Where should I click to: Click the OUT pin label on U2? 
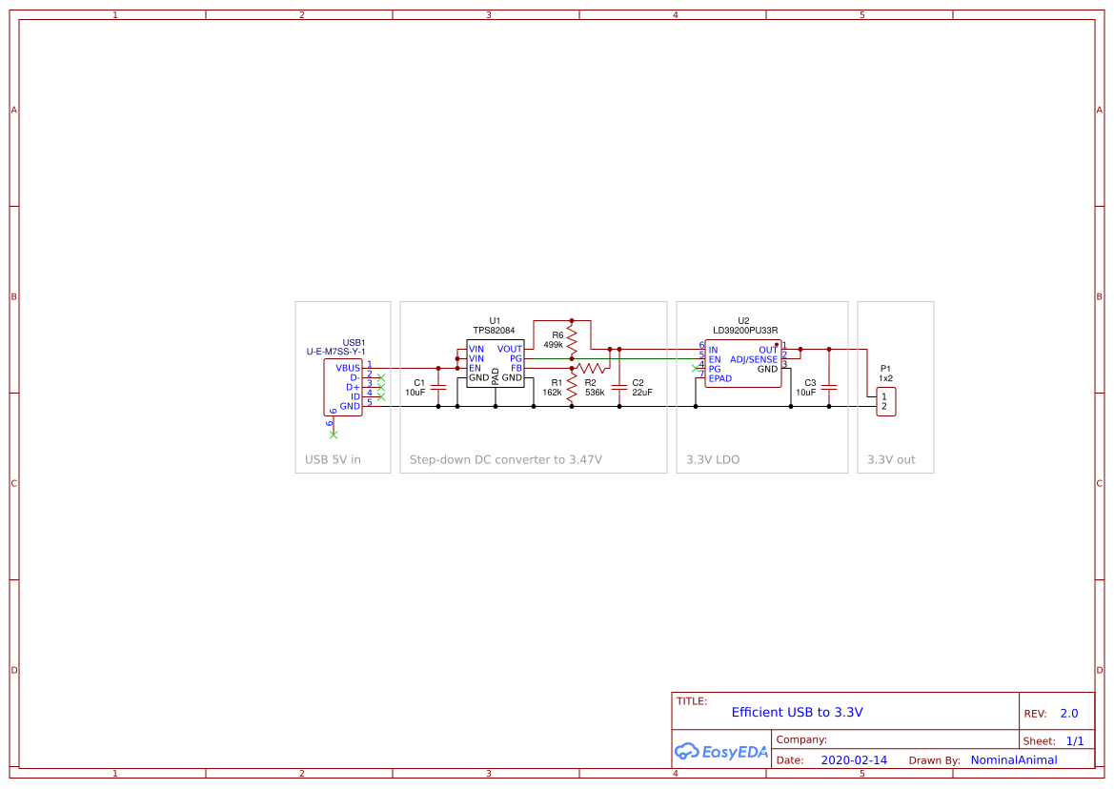point(768,350)
